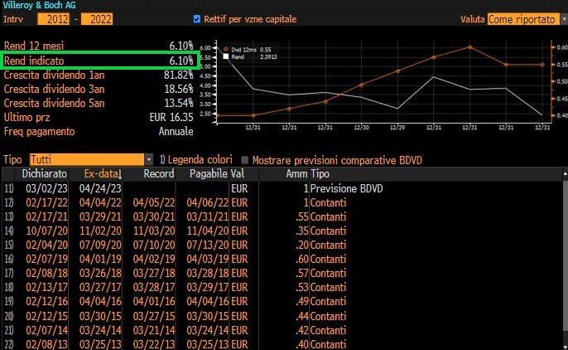Click Crescita dividendo 5an value 13.54%
This screenshot has width=568, height=350.
(178, 104)
